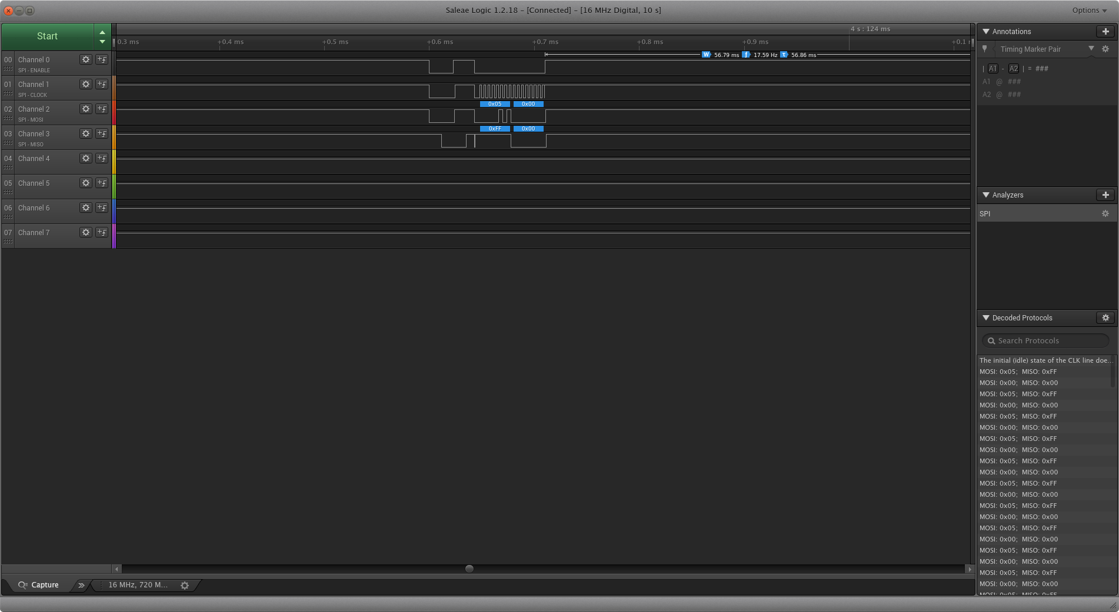Set trigger on Channel 0
Viewport: 1119px width, 612px height.
click(x=102, y=59)
